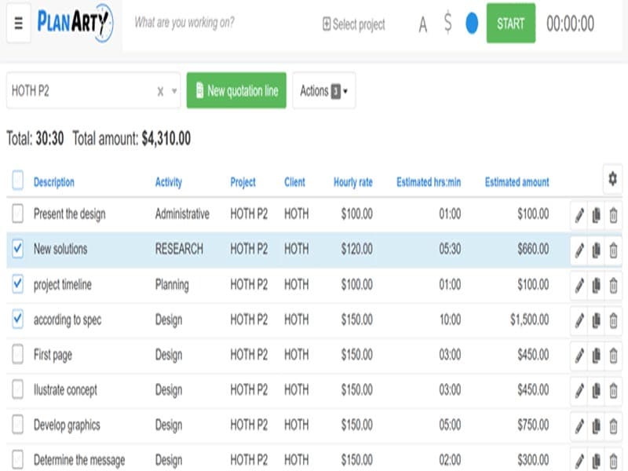This screenshot has height=471, width=628.
Task: Duplicate the project timeline line
Action: pyautogui.click(x=597, y=286)
